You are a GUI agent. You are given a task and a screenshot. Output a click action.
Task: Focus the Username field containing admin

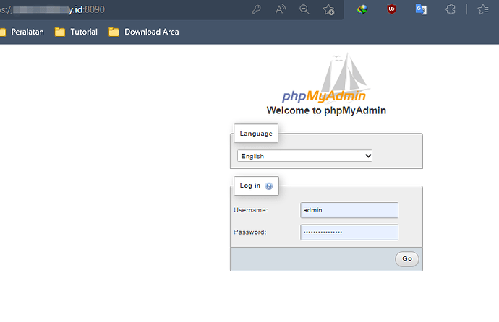349,210
